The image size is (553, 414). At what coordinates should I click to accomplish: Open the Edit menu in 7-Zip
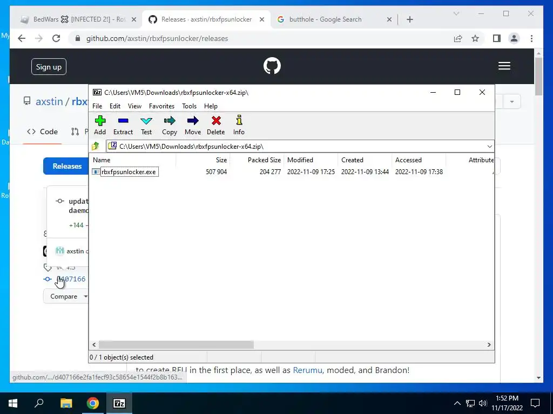(x=115, y=106)
